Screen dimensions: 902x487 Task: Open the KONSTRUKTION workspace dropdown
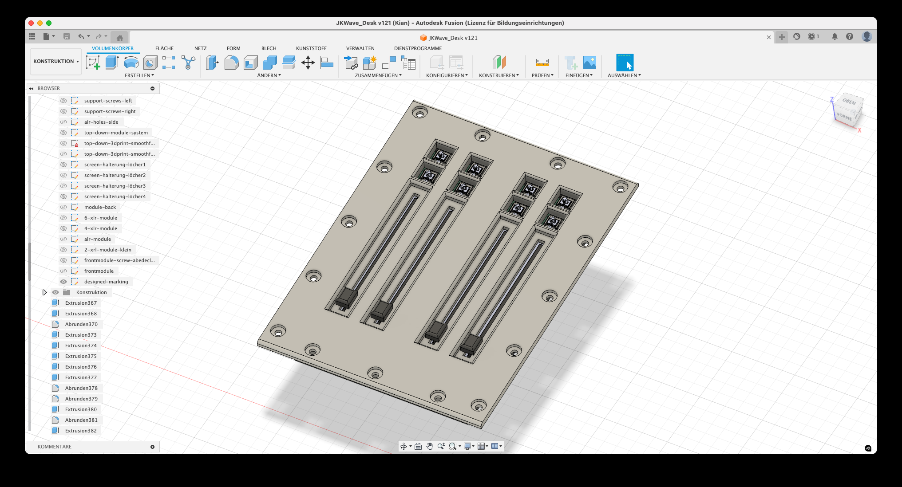(56, 61)
